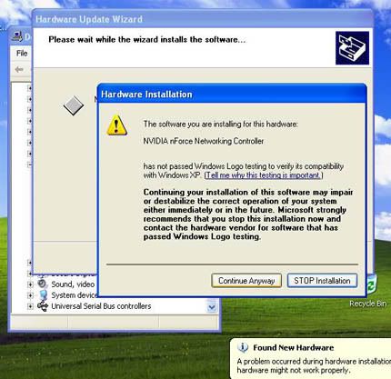The height and width of the screenshot is (379, 391).
Task: Click the System devices computer icon
Action: 43,295
